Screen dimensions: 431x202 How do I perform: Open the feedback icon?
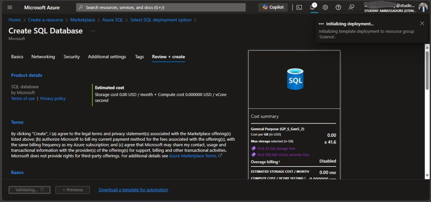(x=351, y=7)
